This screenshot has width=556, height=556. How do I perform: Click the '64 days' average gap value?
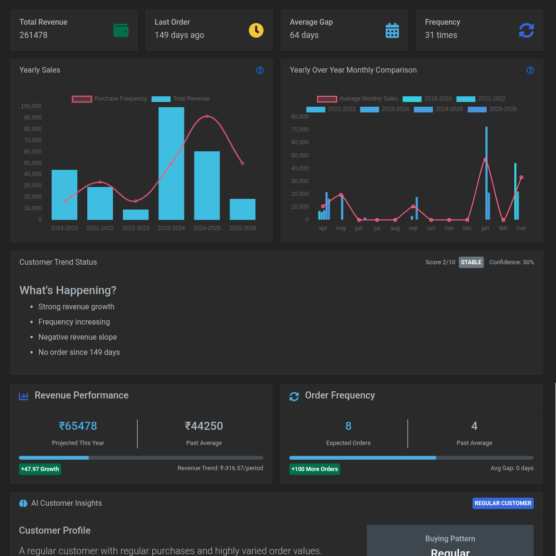pyautogui.click(x=304, y=35)
